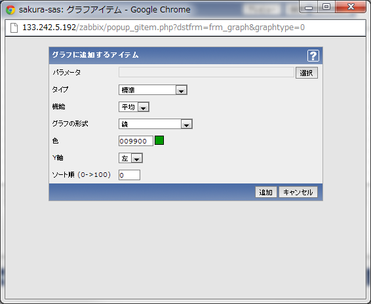
Task: Click the タイプ label
Action: pyautogui.click(x=60, y=89)
